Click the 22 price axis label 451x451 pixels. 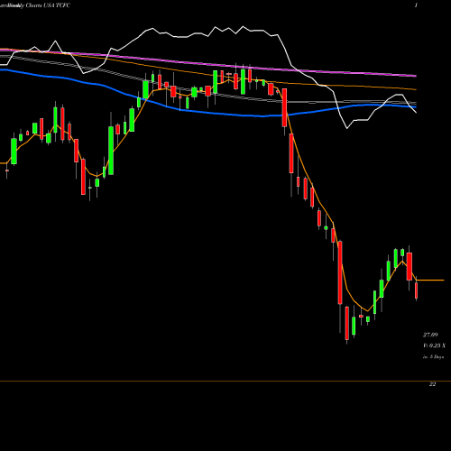point(432,384)
